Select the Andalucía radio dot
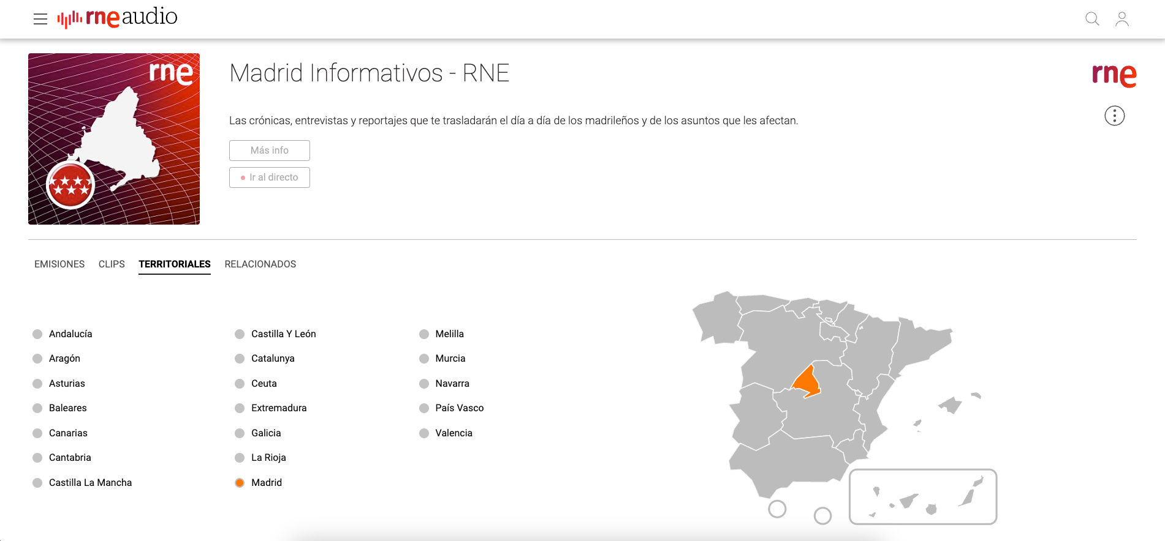The width and height of the screenshot is (1165, 541). click(x=37, y=334)
